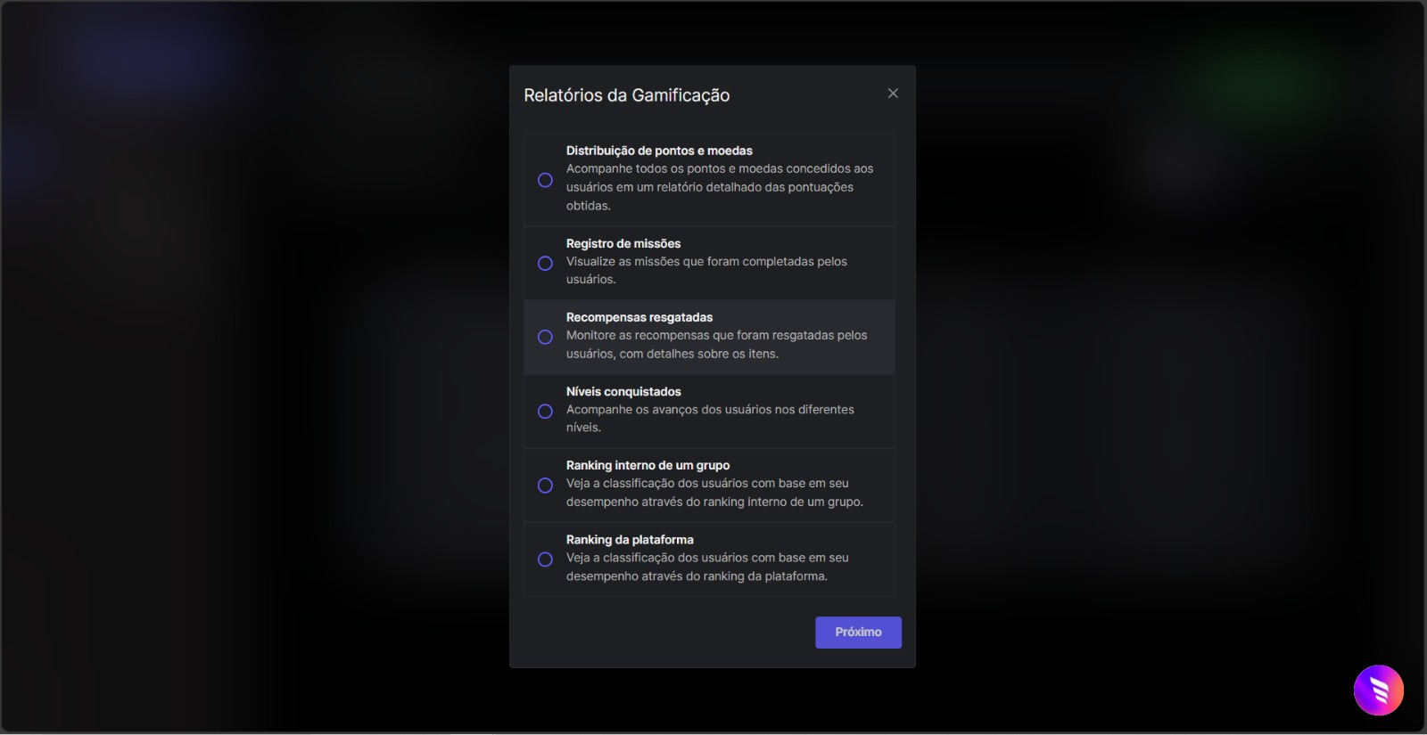Click 'Ranking interno de um grupo' heading
Screen dimensions: 1427x735
click(x=648, y=465)
